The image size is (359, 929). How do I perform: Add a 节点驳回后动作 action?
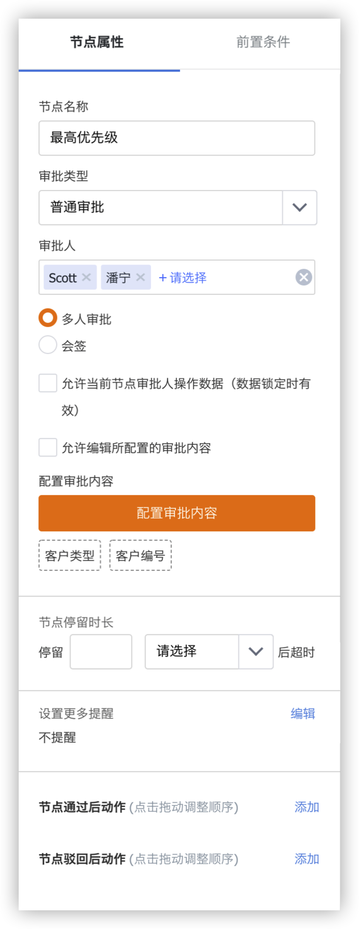pos(307,859)
